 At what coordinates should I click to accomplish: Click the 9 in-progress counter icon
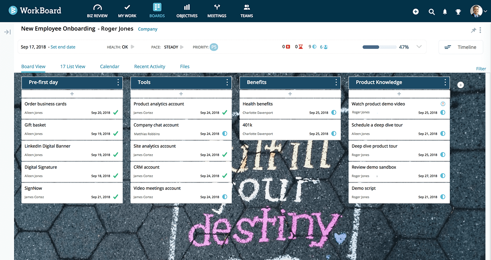pos(314,47)
